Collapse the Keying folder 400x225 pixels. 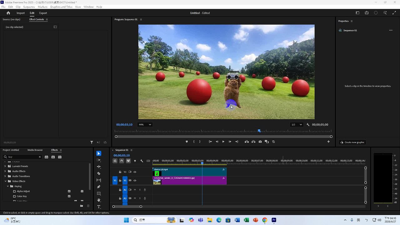click(8, 186)
